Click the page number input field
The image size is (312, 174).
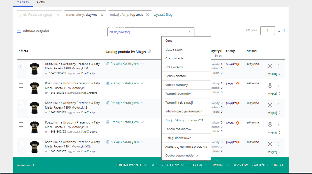pyautogui.click(x=267, y=31)
